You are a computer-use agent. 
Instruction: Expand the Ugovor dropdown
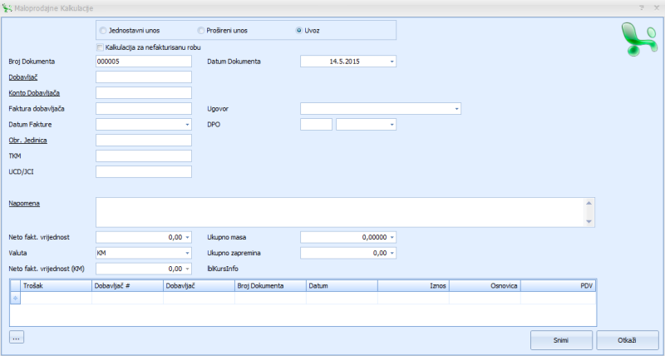(456, 109)
